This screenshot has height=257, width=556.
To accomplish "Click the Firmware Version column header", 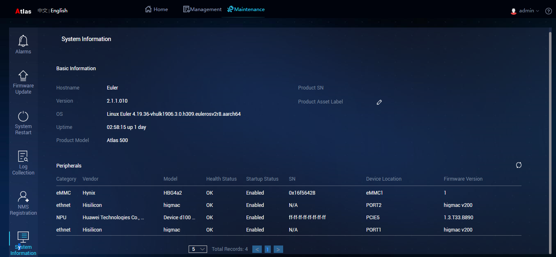I will pos(463,179).
